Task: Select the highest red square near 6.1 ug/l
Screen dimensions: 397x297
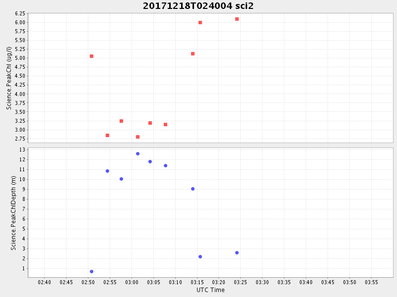Action: coord(237,19)
